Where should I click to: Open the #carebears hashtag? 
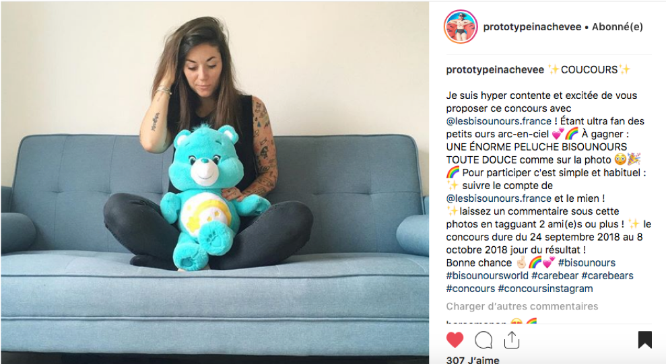[607, 276]
